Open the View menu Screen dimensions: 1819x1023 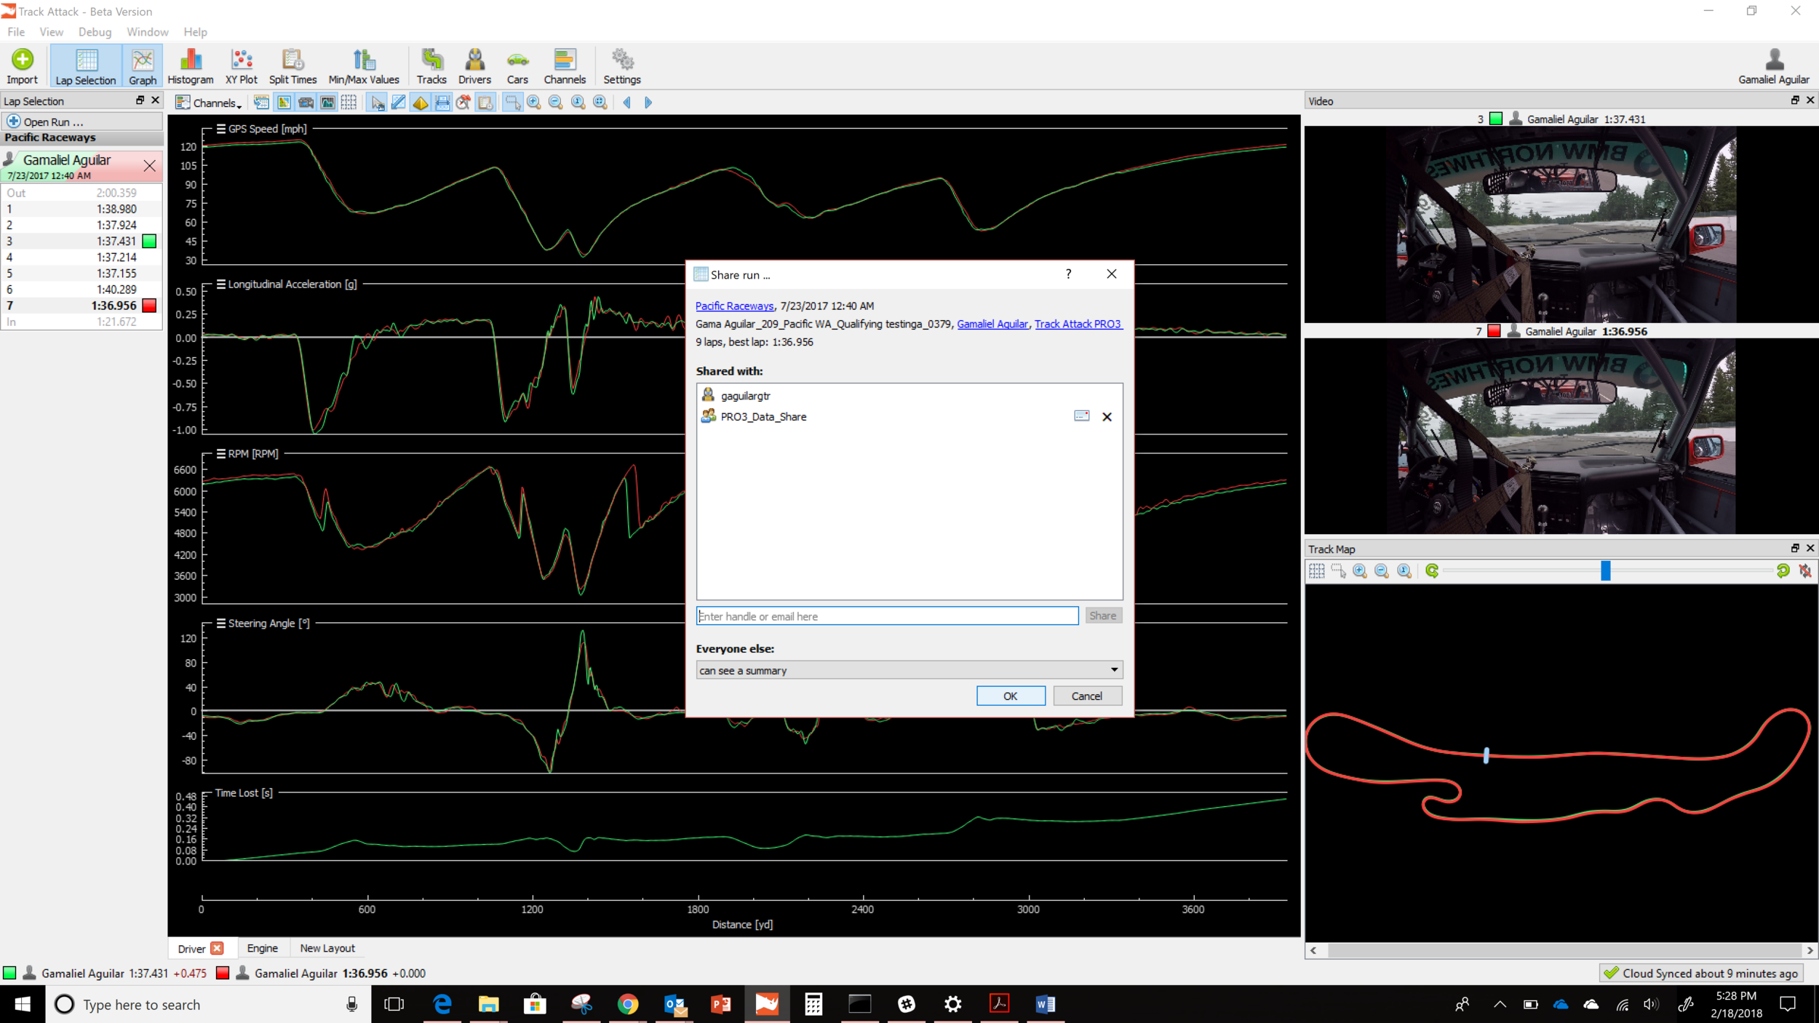click(51, 32)
